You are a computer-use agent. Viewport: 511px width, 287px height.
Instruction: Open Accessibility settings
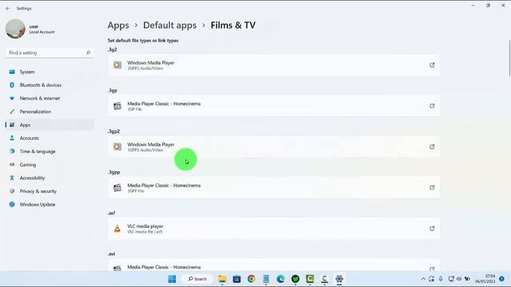coord(50,178)
